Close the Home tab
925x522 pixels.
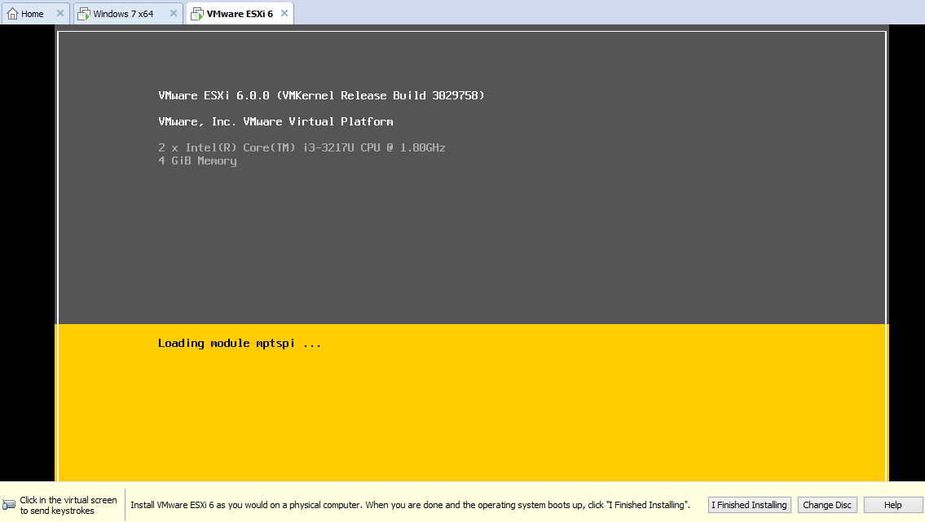pos(60,14)
